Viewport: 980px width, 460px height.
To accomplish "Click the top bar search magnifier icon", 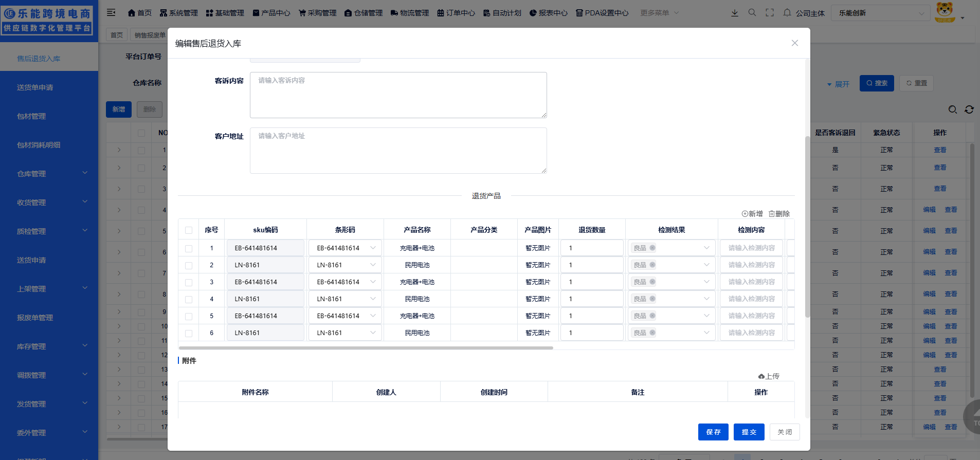I will pos(752,13).
